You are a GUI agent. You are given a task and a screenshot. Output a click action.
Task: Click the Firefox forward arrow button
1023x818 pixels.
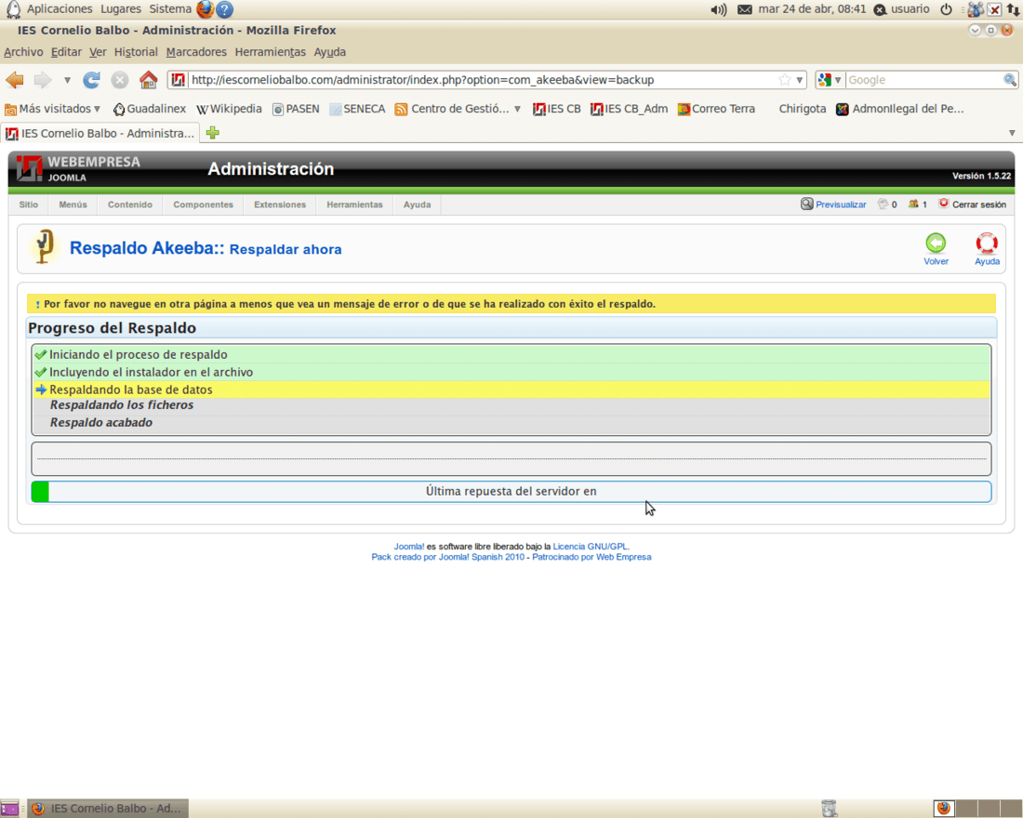43,80
